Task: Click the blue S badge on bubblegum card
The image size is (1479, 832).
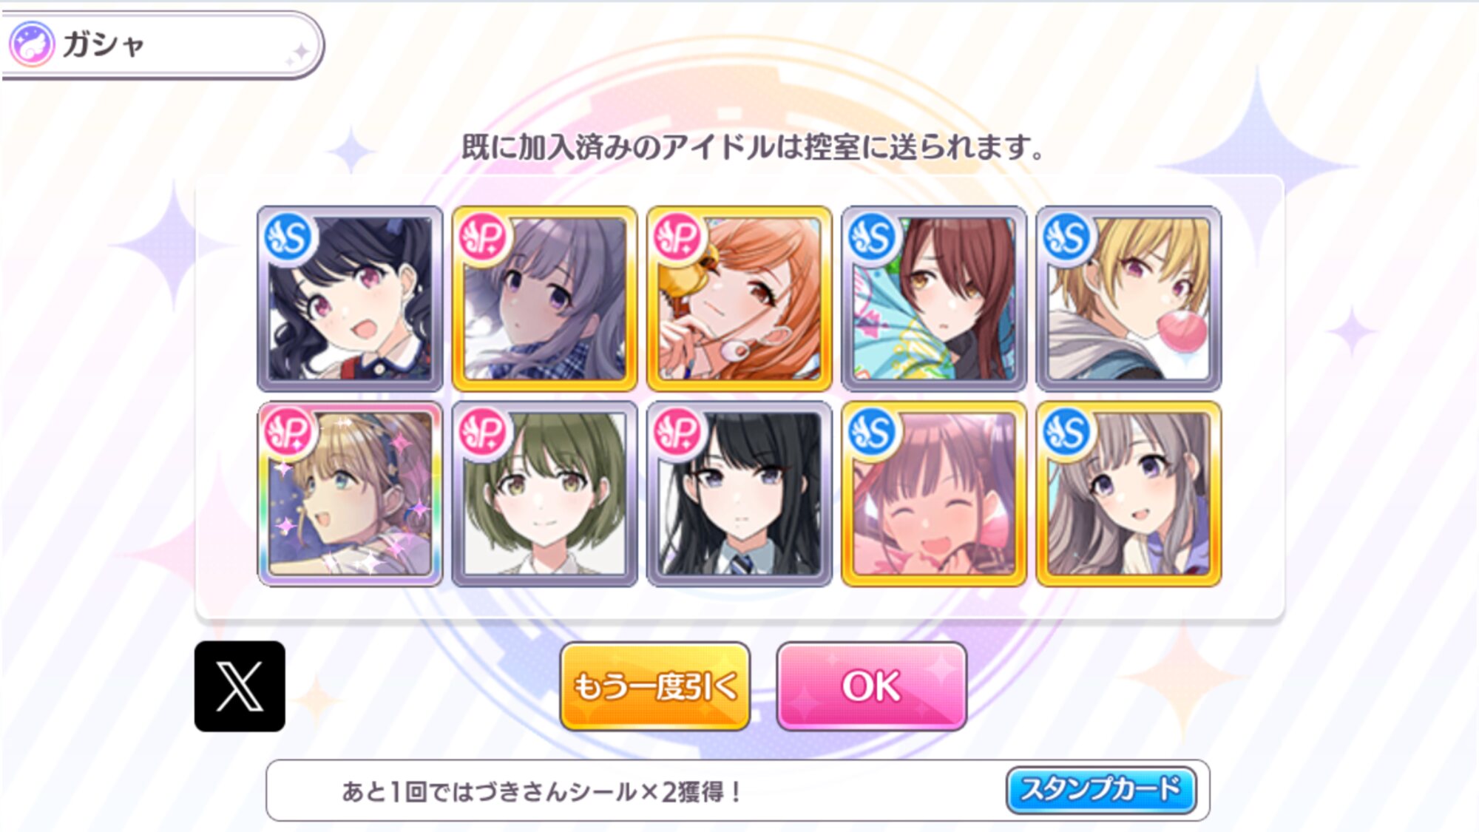Action: [x=1067, y=237]
